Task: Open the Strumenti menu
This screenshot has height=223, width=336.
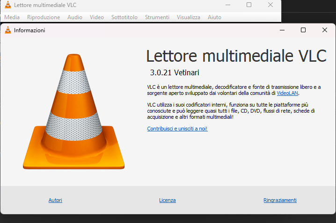Action: point(157,17)
